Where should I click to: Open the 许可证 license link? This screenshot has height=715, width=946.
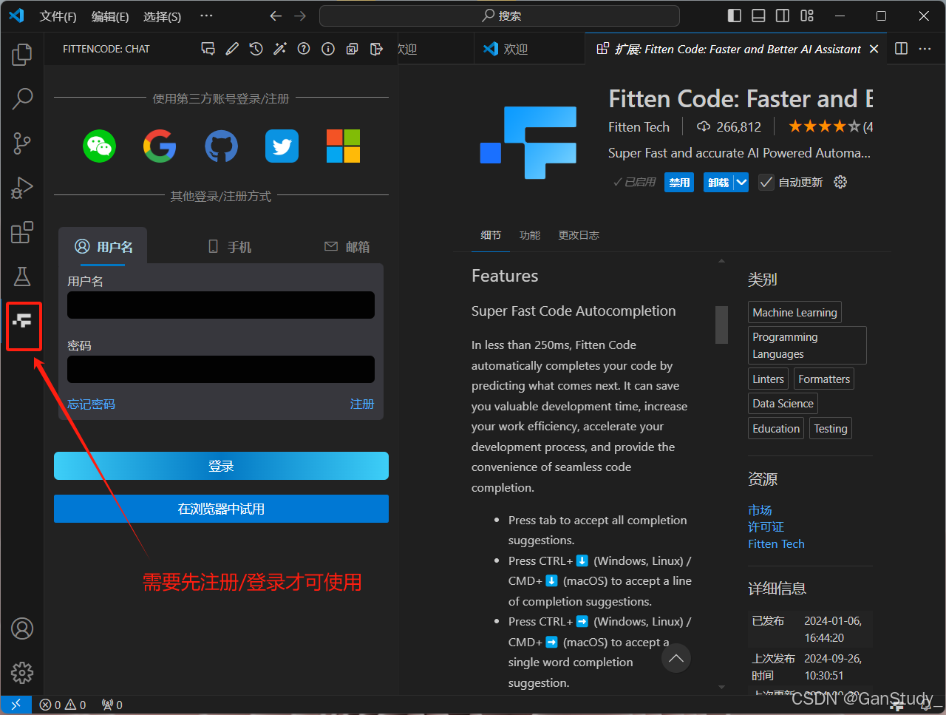click(766, 526)
